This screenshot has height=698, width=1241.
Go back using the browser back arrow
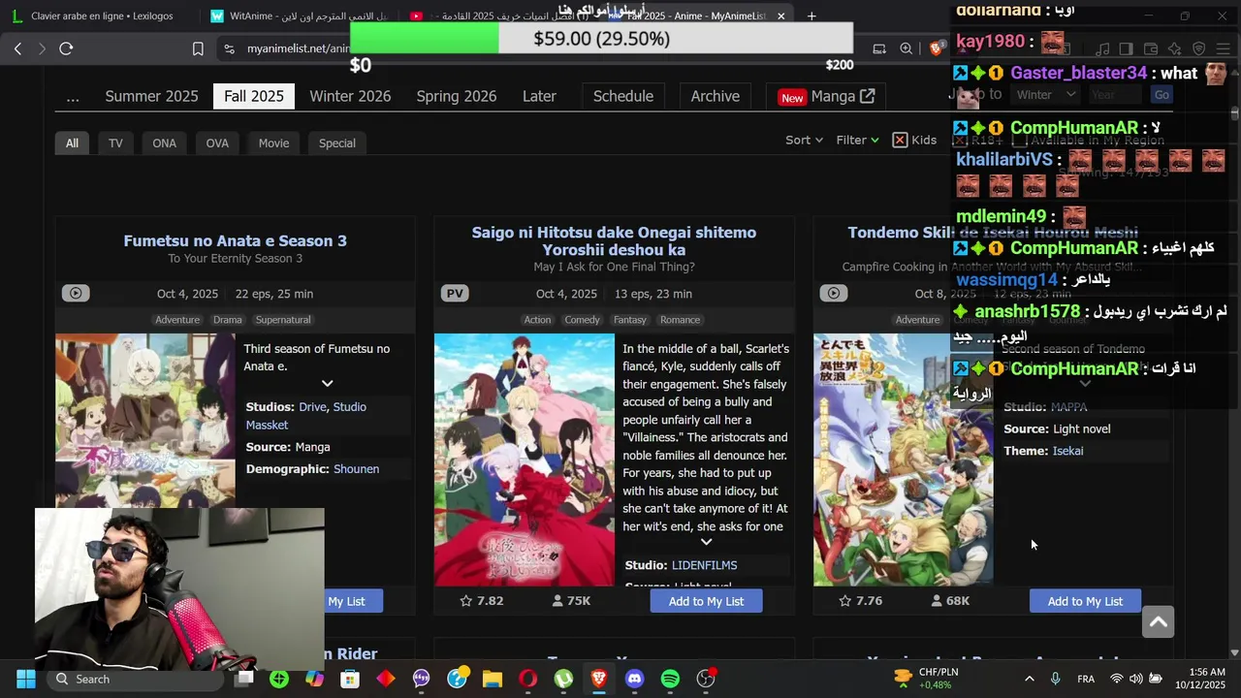point(17,48)
